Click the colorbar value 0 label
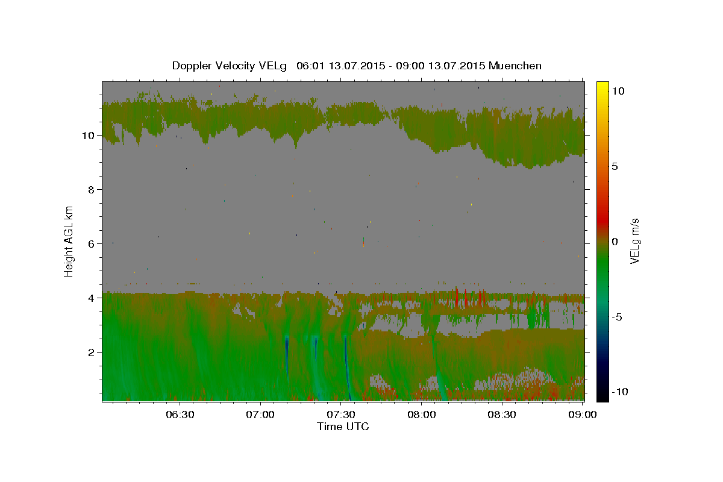This screenshot has width=723, height=482. [615, 242]
